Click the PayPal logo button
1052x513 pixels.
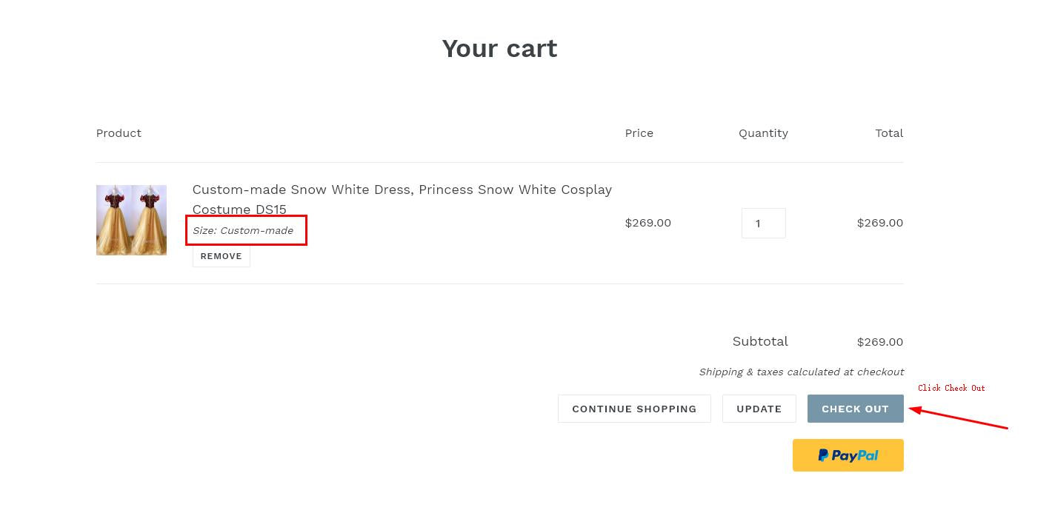[x=848, y=455]
